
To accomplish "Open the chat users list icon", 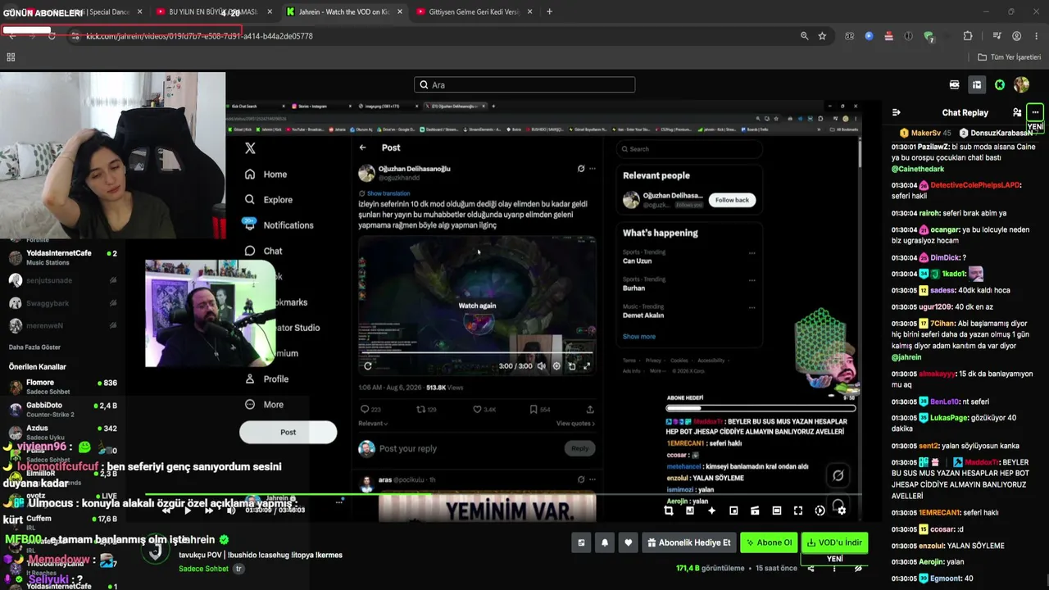I will (x=1017, y=112).
